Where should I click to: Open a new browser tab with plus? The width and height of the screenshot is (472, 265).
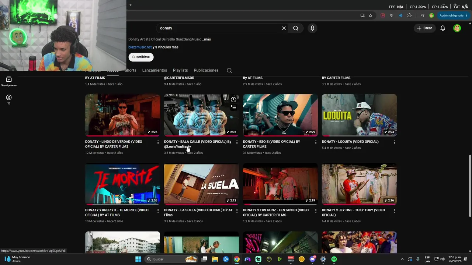[130, 5]
